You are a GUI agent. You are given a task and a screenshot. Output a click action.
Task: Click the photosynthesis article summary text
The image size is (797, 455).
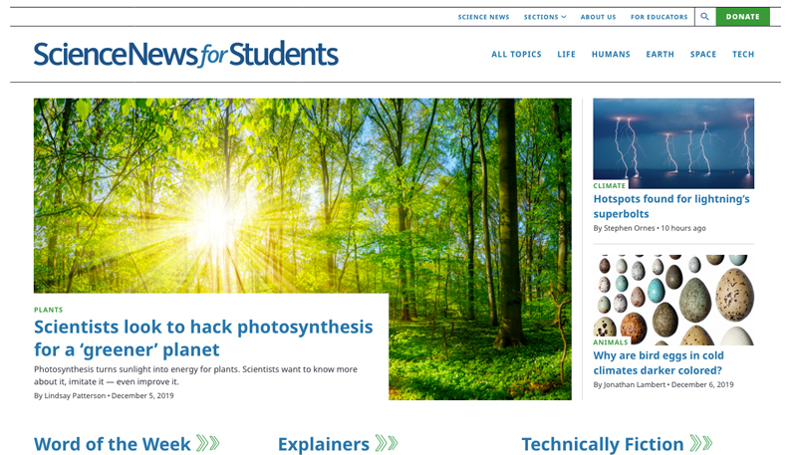[x=195, y=375]
